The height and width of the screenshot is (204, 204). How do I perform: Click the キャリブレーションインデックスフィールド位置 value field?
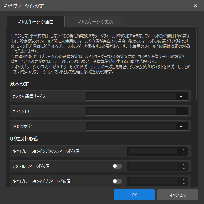click(153, 151)
